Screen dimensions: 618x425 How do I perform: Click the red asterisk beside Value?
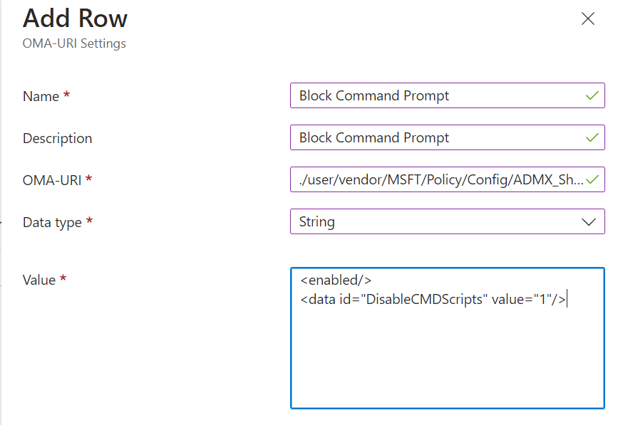(x=63, y=279)
